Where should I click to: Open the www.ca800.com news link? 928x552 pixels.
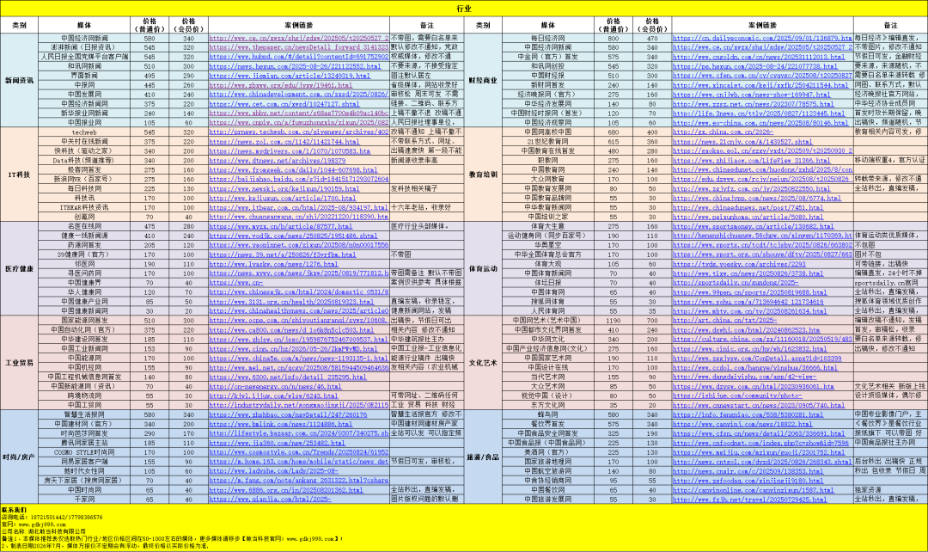(290, 330)
